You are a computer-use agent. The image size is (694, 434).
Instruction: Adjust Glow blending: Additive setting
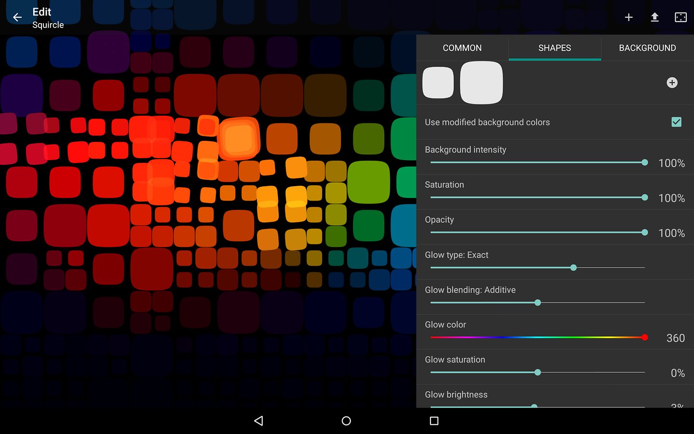point(537,302)
